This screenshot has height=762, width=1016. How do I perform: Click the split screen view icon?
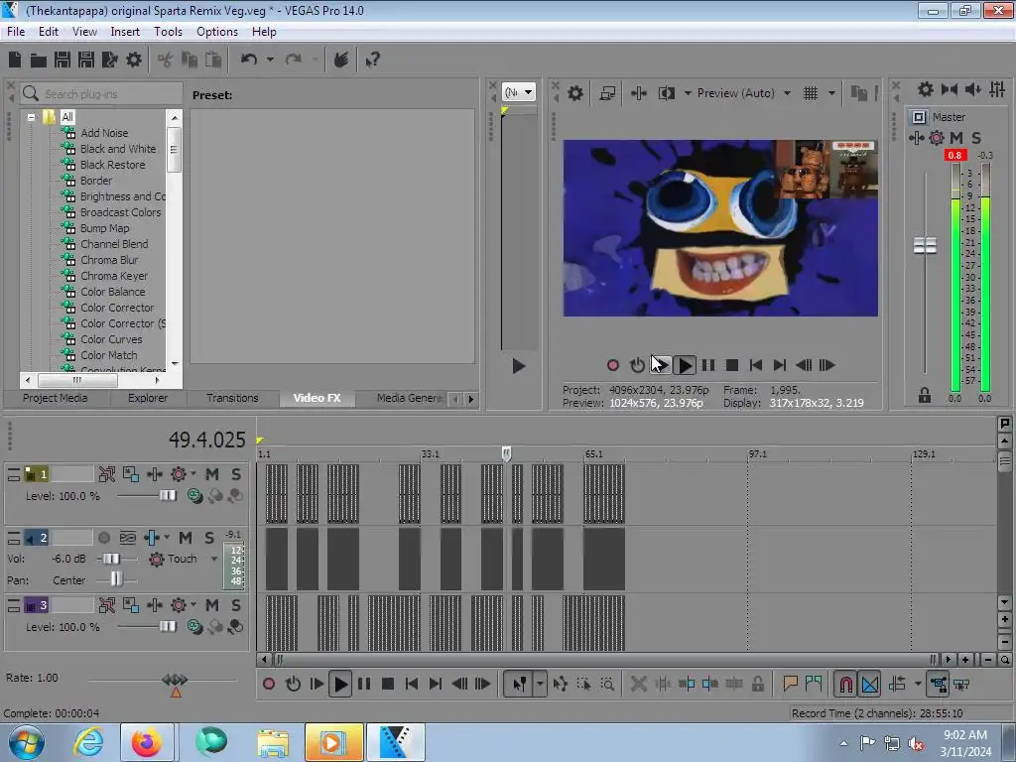[666, 93]
